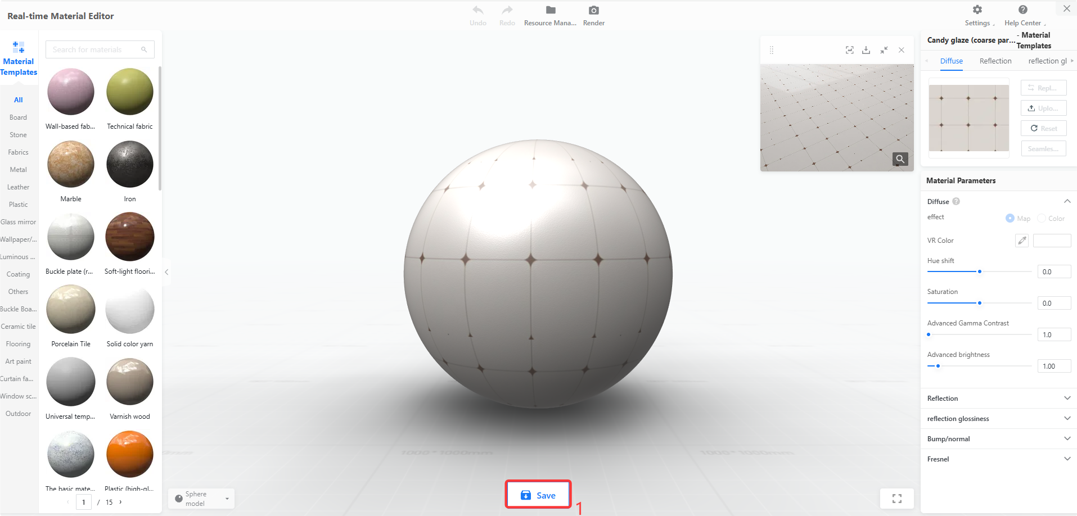Open the Sphere model dropdown
1077x516 pixels.
tap(201, 499)
